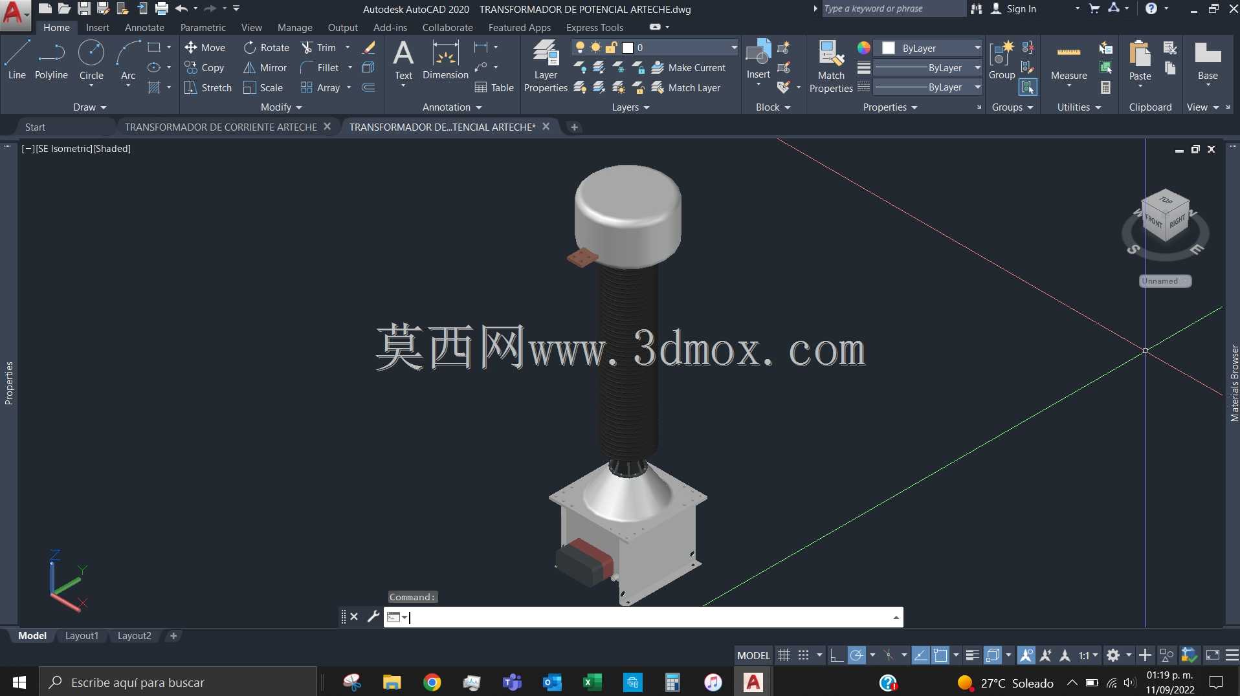This screenshot has width=1240, height=696.
Task: Click Sign In link
Action: 1021,8
